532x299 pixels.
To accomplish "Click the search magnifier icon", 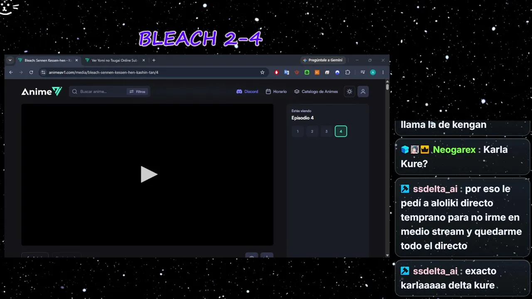I will pos(75,91).
